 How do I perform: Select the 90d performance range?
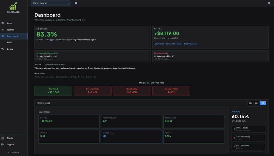(x=256, y=103)
